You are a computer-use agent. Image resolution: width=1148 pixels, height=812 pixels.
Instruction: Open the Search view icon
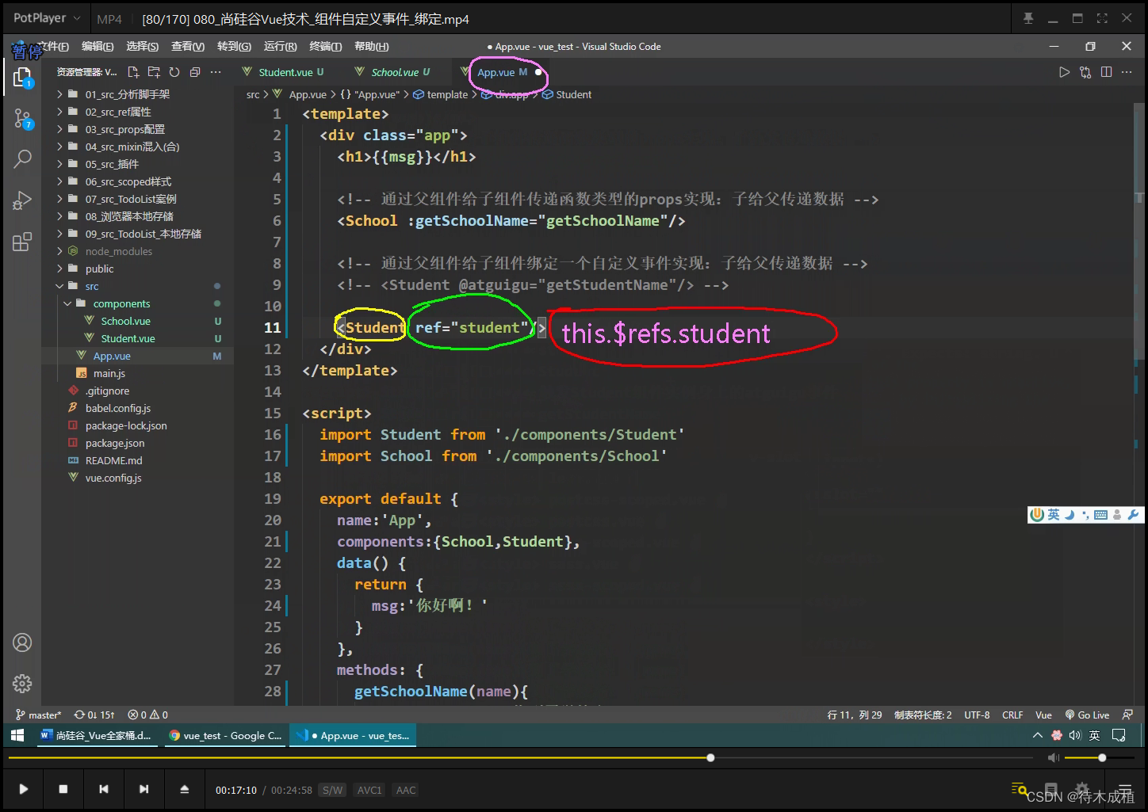(22, 159)
